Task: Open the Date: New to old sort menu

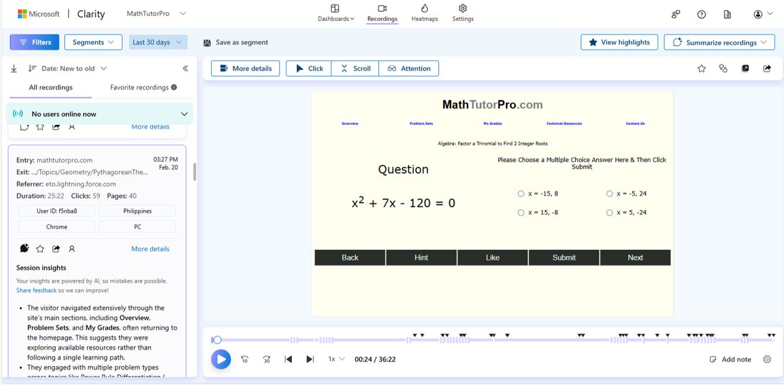Action: (68, 69)
